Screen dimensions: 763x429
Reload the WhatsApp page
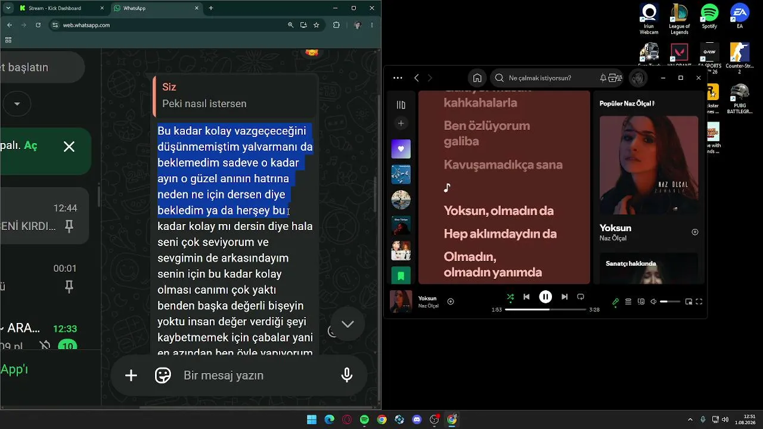pos(38,25)
